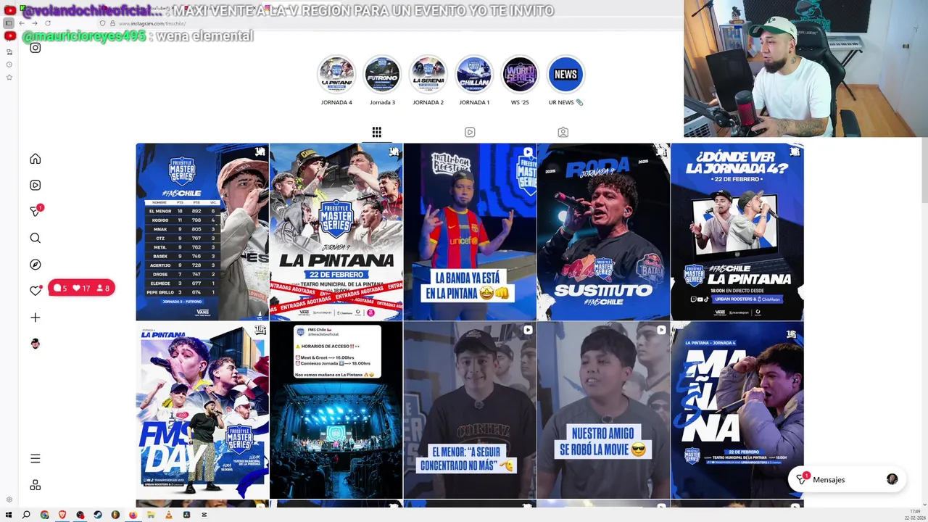Screen dimensions: 928x522
Task: Open the Meta apps icon at sidebar bottom
Action: tap(35, 485)
